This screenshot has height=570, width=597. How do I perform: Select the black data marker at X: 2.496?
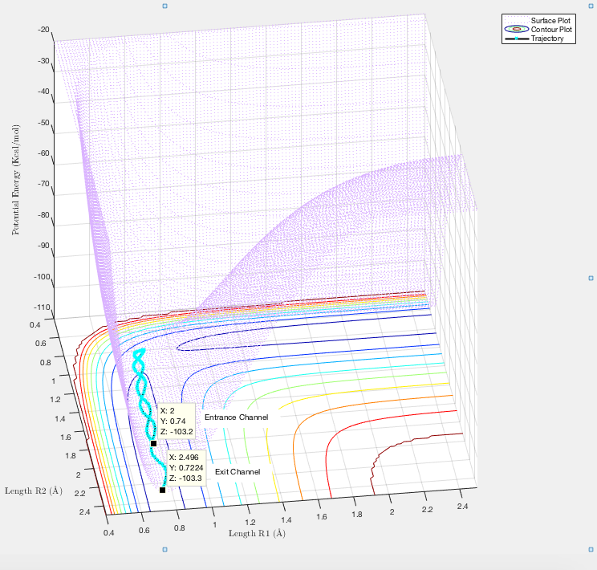[162, 490]
